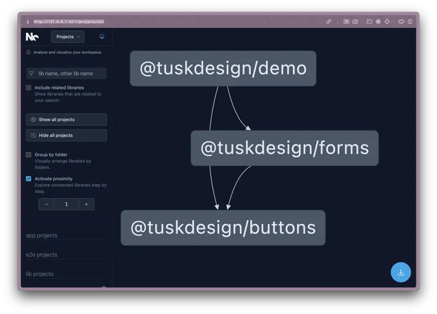
Task: Uncheck the Activate proximity checkbox
Action: [28, 179]
